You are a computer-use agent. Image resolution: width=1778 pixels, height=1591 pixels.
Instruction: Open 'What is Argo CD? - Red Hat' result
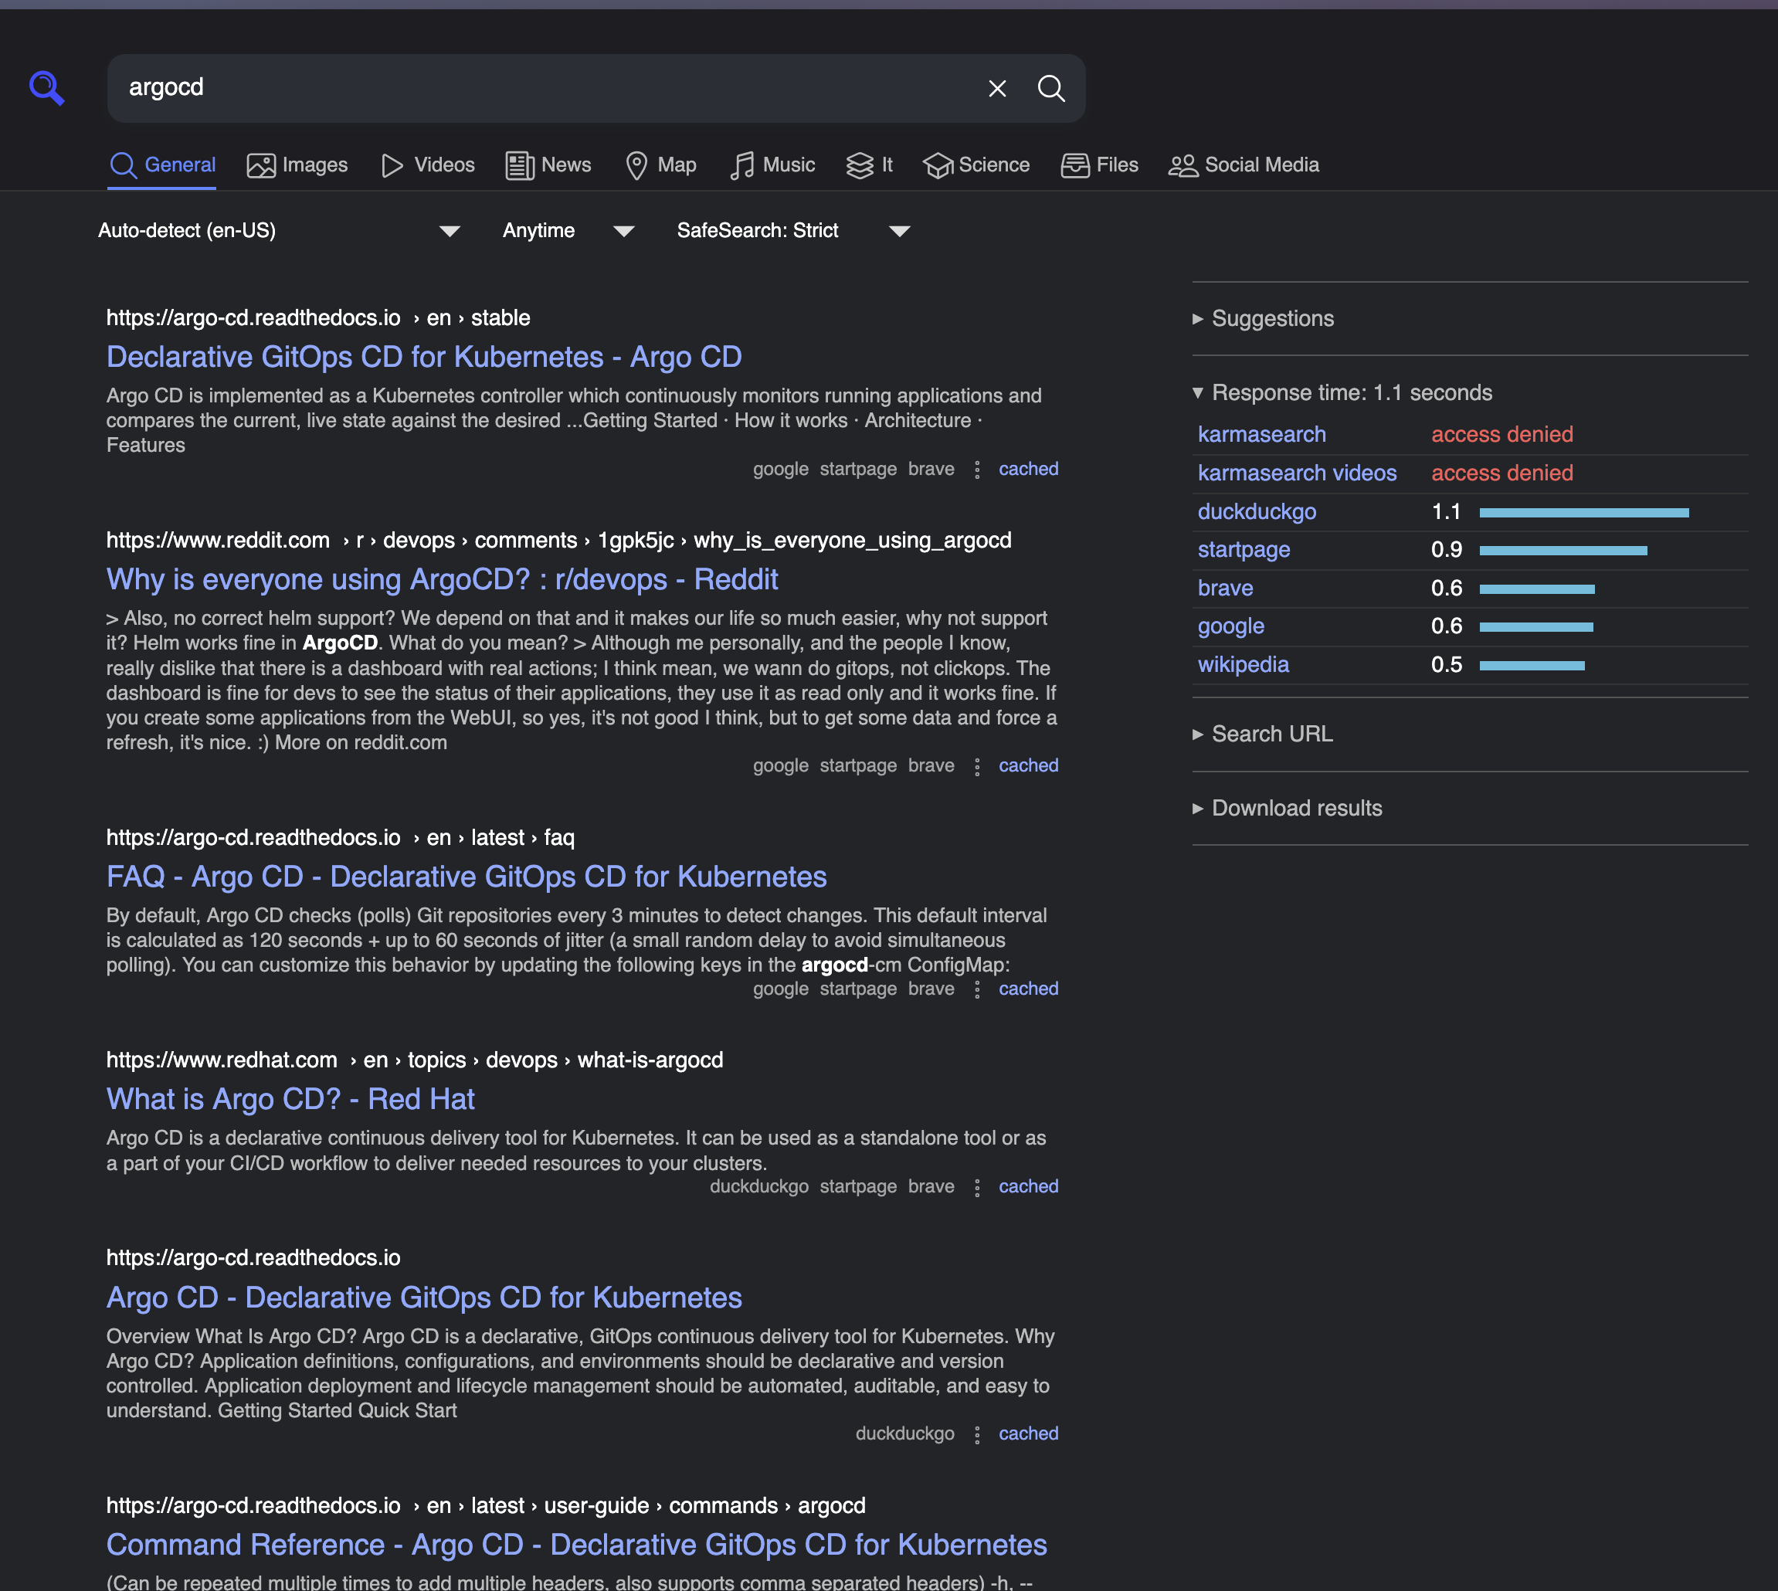(290, 1099)
